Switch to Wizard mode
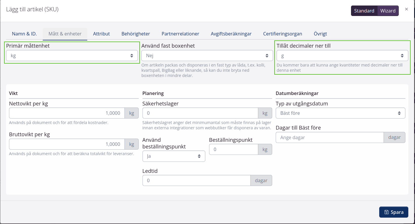415x224 pixels. (x=388, y=11)
